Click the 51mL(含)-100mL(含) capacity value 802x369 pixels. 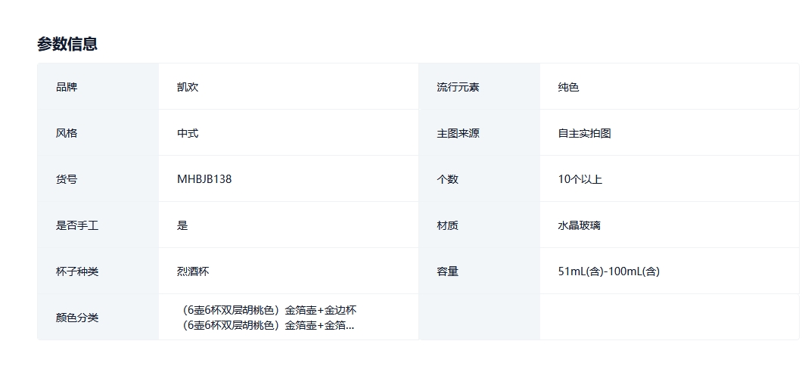click(608, 271)
